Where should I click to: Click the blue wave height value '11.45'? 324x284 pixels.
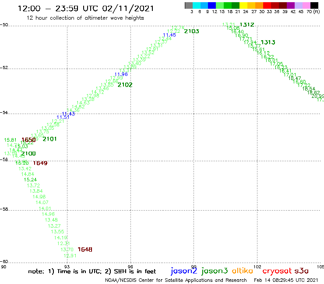pos(169,35)
